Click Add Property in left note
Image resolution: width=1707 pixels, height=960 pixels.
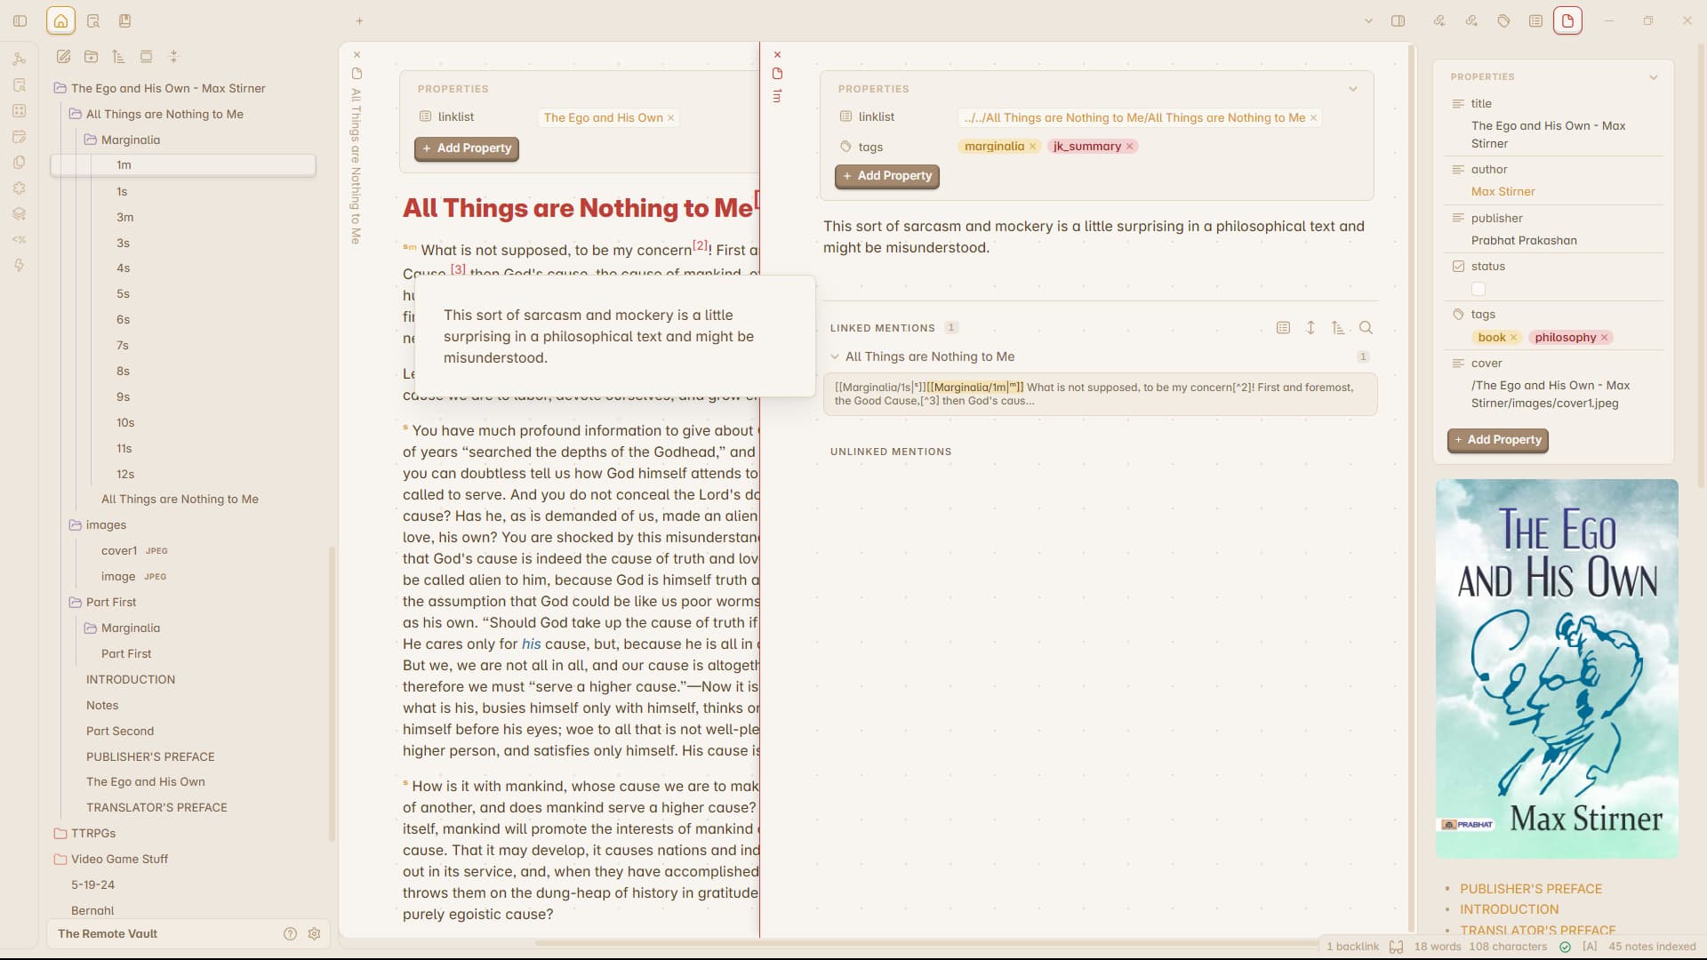(467, 148)
